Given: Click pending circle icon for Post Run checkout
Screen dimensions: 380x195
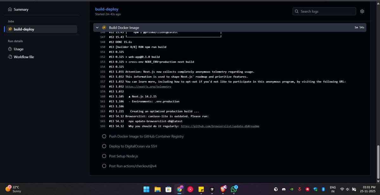Looking at the screenshot, I should 104,166.
